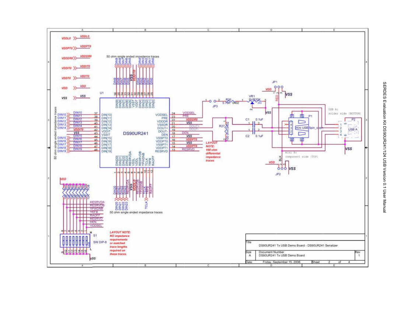The width and height of the screenshot is (405, 313).
Task: Select the VODSEL net label on pin 24
Action: click(x=189, y=113)
